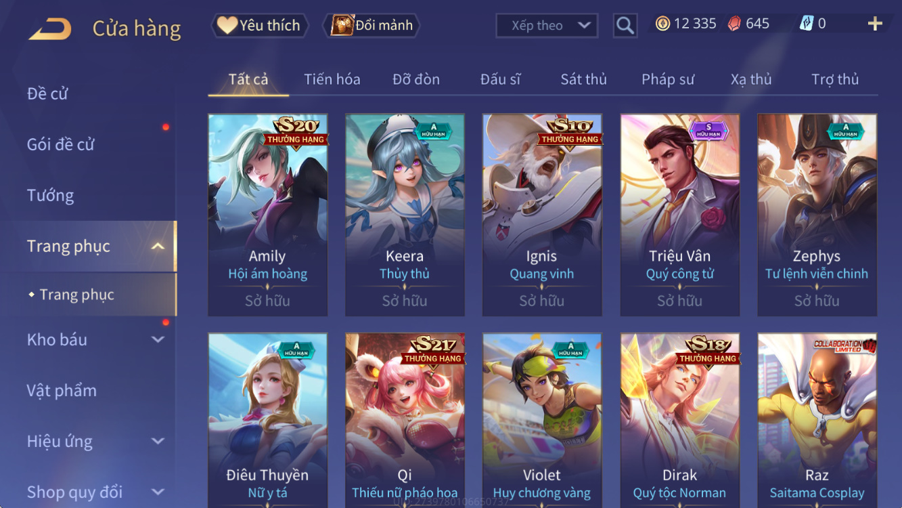Open the Tiến hóa tab

[332, 79]
